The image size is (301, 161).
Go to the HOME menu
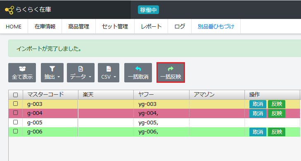tap(14, 26)
